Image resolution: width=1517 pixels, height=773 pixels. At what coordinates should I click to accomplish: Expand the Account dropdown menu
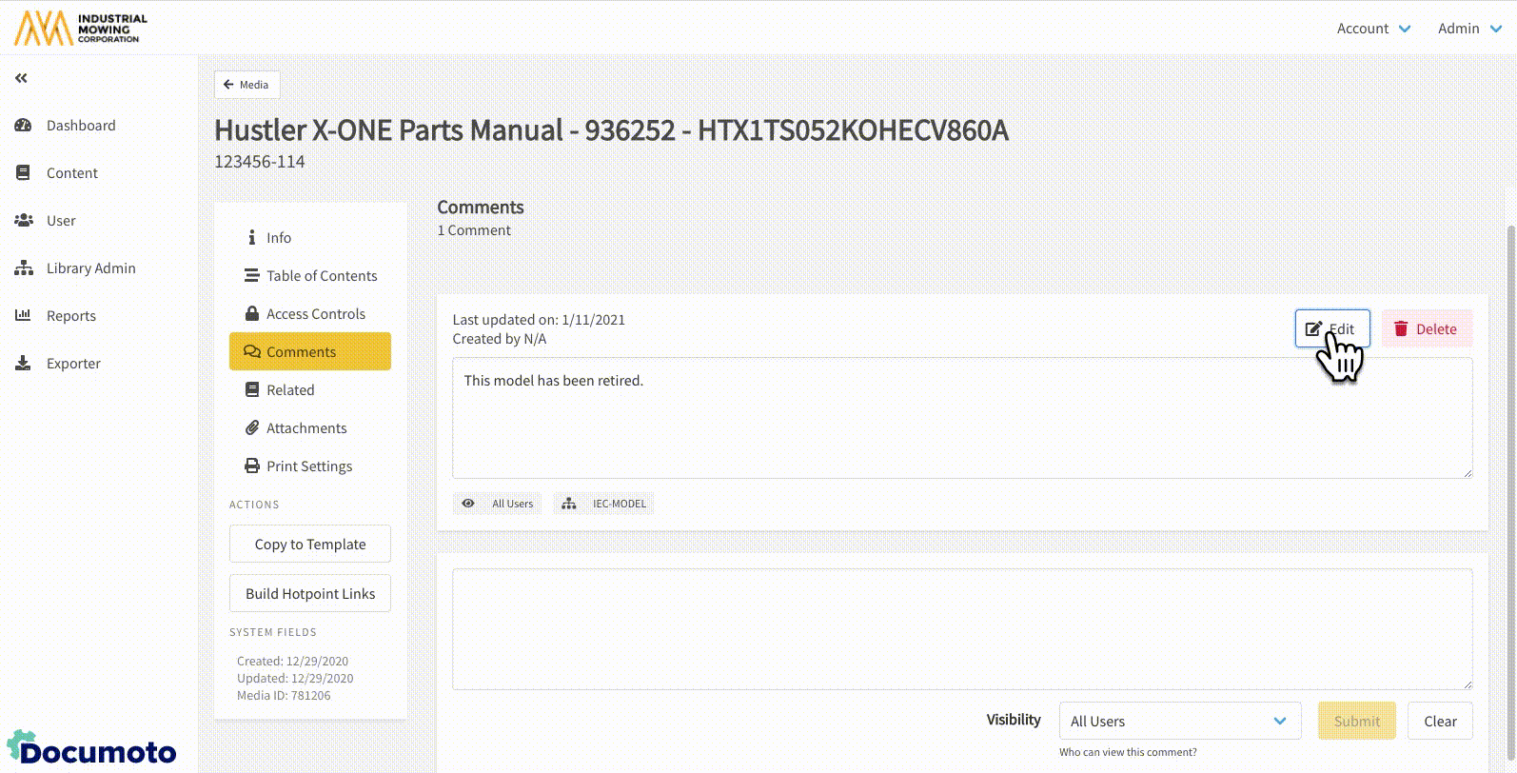[1372, 29]
